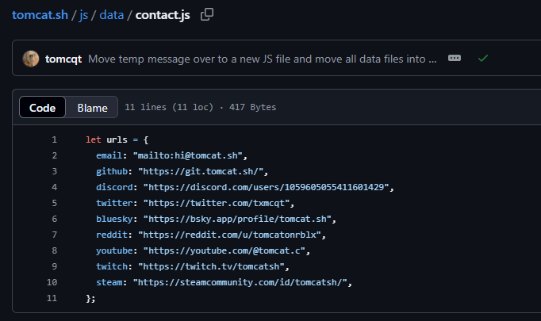This screenshot has width=541, height=321.
Task: Open the tomcat.sh repository breadcrumb
Action: 40,14
